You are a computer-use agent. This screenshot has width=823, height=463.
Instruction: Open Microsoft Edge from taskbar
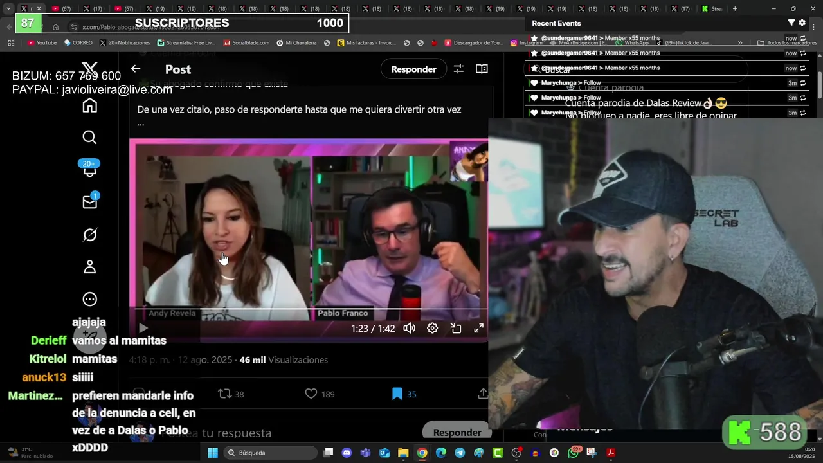click(441, 453)
